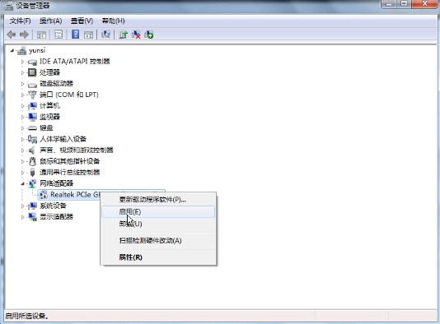Select the Realtek PCIe adapter icon
Viewport: 440px width, 324px height.
pos(43,195)
